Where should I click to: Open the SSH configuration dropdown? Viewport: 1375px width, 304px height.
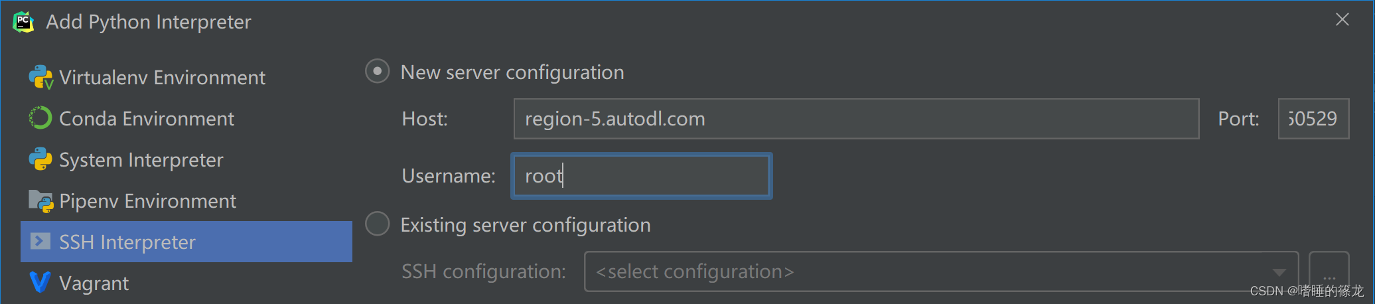pos(941,271)
